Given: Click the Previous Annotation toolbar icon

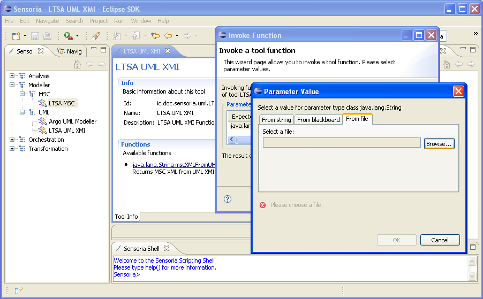Looking at the screenshot, I should pos(136,36).
